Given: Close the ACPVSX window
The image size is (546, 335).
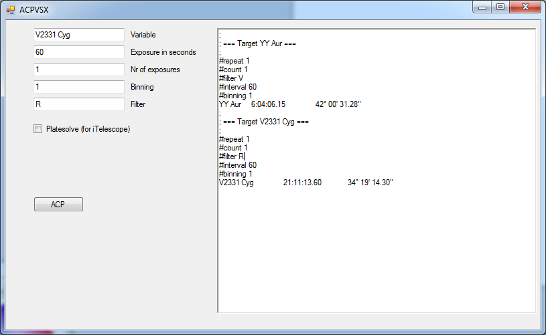Looking at the screenshot, I should tap(525, 7).
